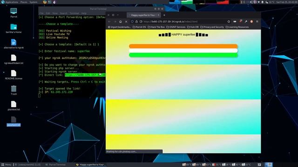The image size is (298, 167).
Task: Open baritha's Home folder icon
Action: coord(14,28)
